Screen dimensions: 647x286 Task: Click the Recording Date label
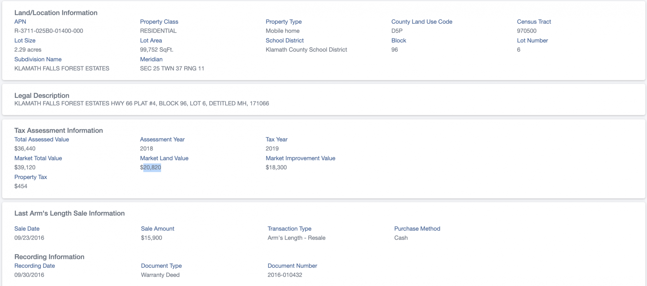click(34, 265)
